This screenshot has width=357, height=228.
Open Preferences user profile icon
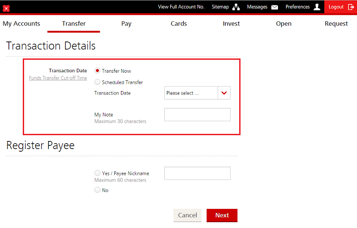(x=317, y=7)
